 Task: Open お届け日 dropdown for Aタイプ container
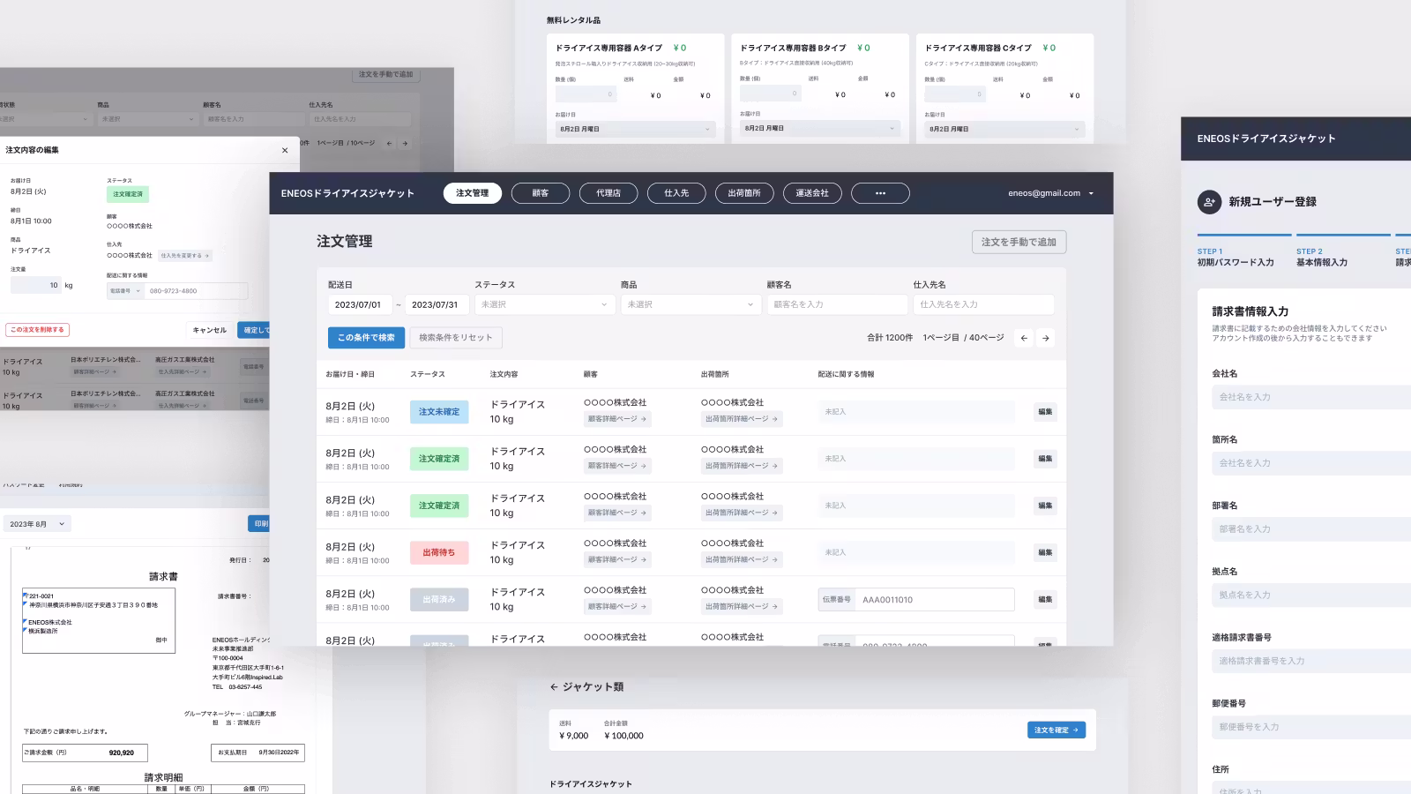[x=634, y=129]
